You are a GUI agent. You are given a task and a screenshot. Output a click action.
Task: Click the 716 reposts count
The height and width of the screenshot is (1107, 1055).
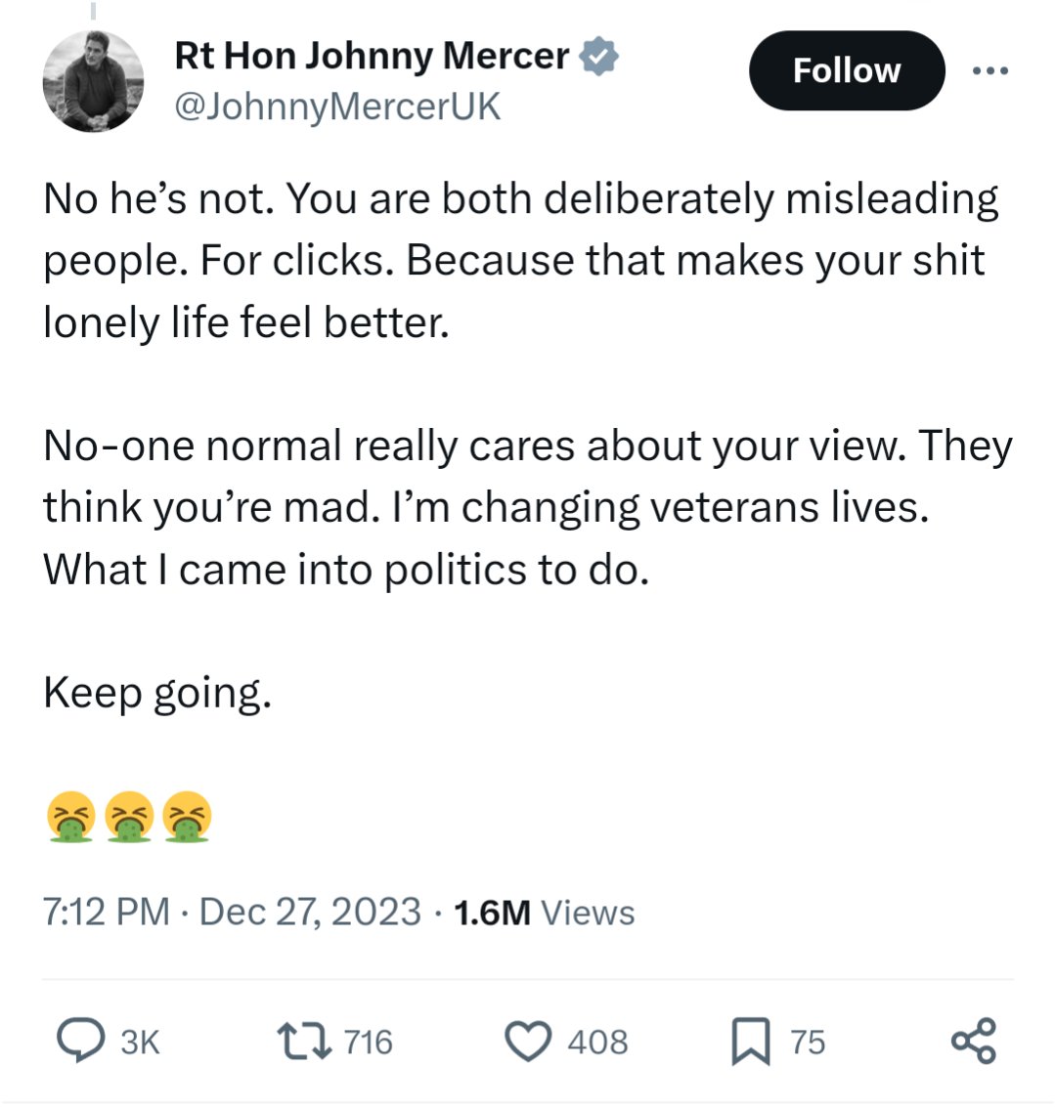click(368, 1042)
